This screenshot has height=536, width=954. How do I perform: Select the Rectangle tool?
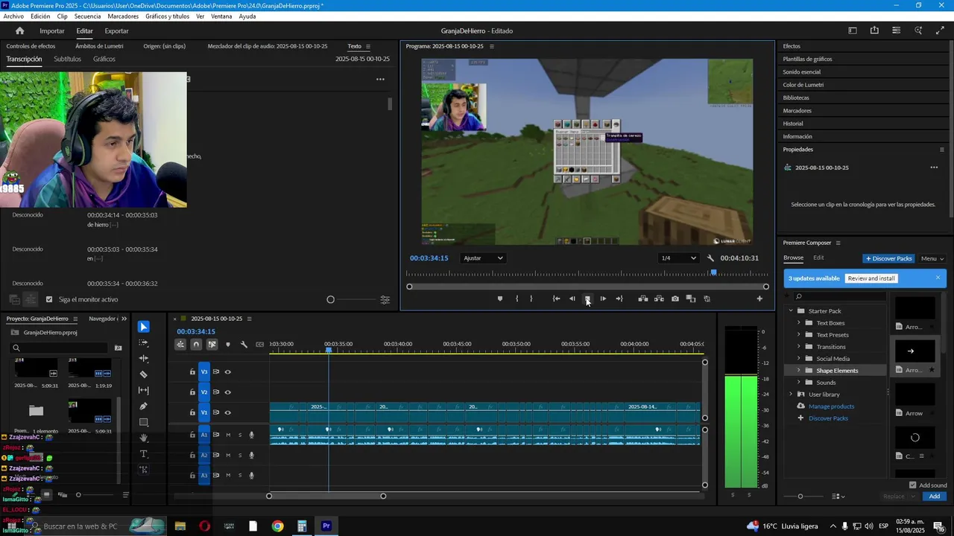pos(144,422)
